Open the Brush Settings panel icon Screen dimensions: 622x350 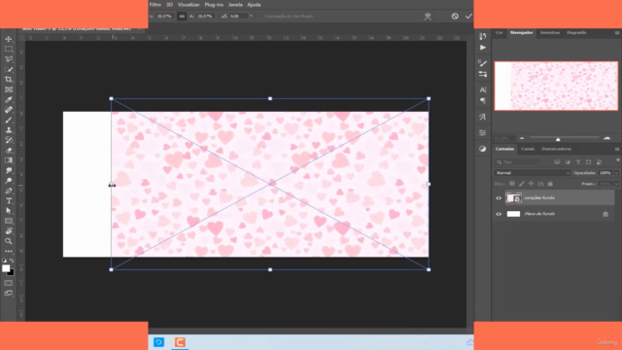pos(483,74)
